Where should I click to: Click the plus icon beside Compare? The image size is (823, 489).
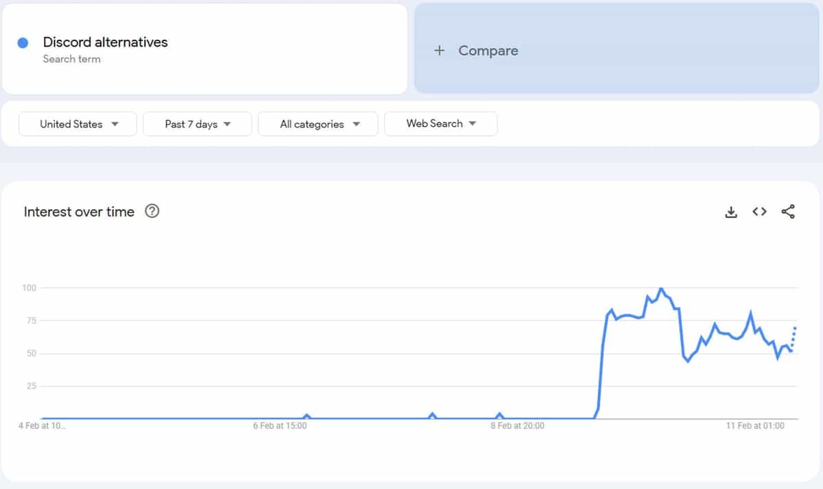[440, 51]
